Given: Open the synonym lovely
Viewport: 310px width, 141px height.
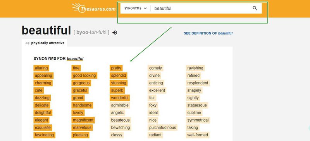Looking at the screenshot, I should [78, 113].
